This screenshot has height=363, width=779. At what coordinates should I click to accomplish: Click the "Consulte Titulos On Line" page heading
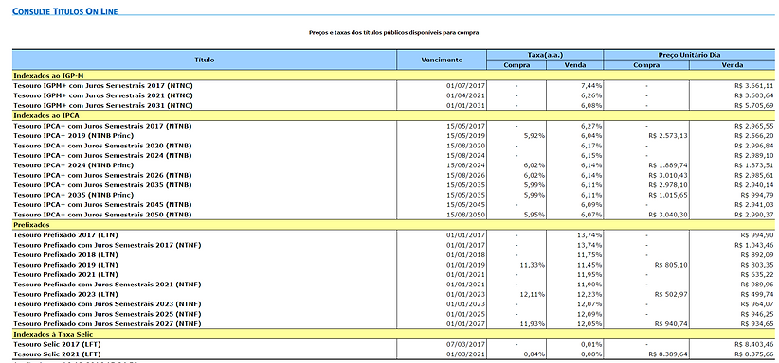click(x=65, y=11)
